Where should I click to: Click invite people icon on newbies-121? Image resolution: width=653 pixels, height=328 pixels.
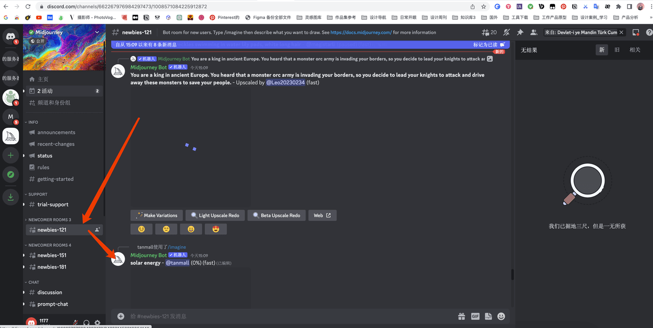click(97, 230)
